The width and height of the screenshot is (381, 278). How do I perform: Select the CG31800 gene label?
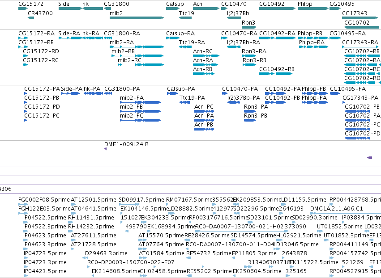pyautogui.click(x=117, y=4)
